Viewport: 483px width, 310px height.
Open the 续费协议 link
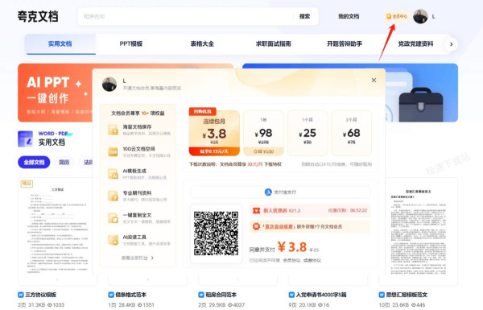point(312,260)
